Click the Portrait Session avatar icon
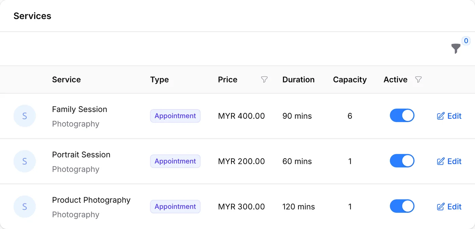The height and width of the screenshot is (229, 475). pos(24,161)
